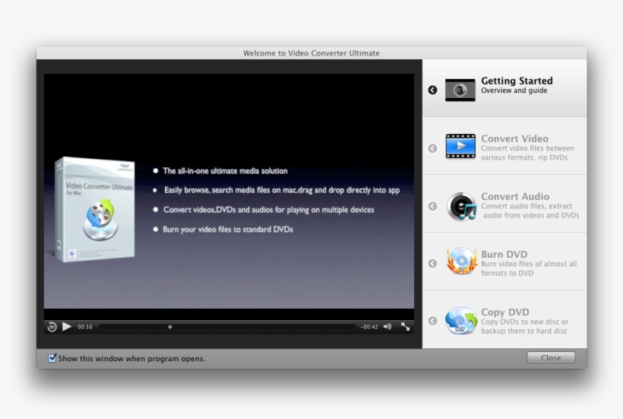This screenshot has height=419, width=623.
Task: Open the Burn DVD section title
Action: click(504, 254)
